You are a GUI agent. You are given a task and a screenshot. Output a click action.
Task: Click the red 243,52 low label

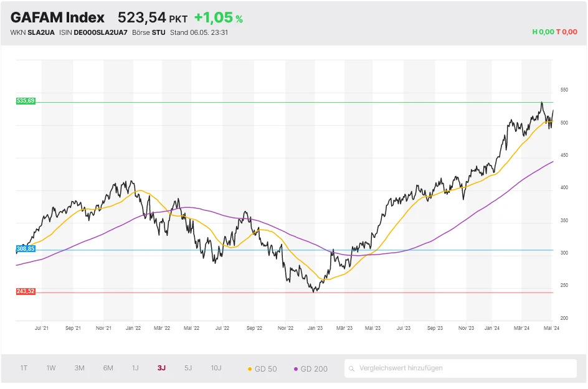[x=26, y=291]
